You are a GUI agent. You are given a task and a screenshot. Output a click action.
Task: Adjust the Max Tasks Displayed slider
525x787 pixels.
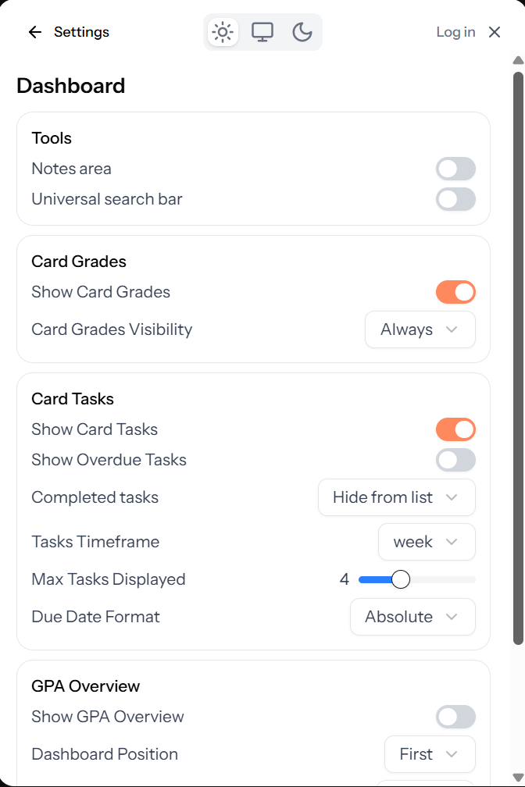400,579
